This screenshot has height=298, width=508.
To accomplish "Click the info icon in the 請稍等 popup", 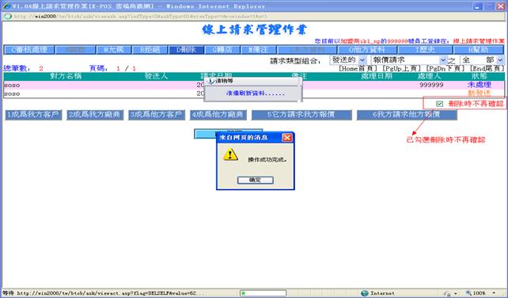I will click(211, 81).
